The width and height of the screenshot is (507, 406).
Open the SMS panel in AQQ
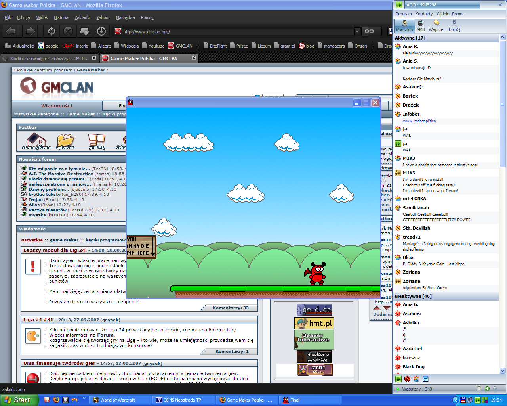tap(421, 26)
